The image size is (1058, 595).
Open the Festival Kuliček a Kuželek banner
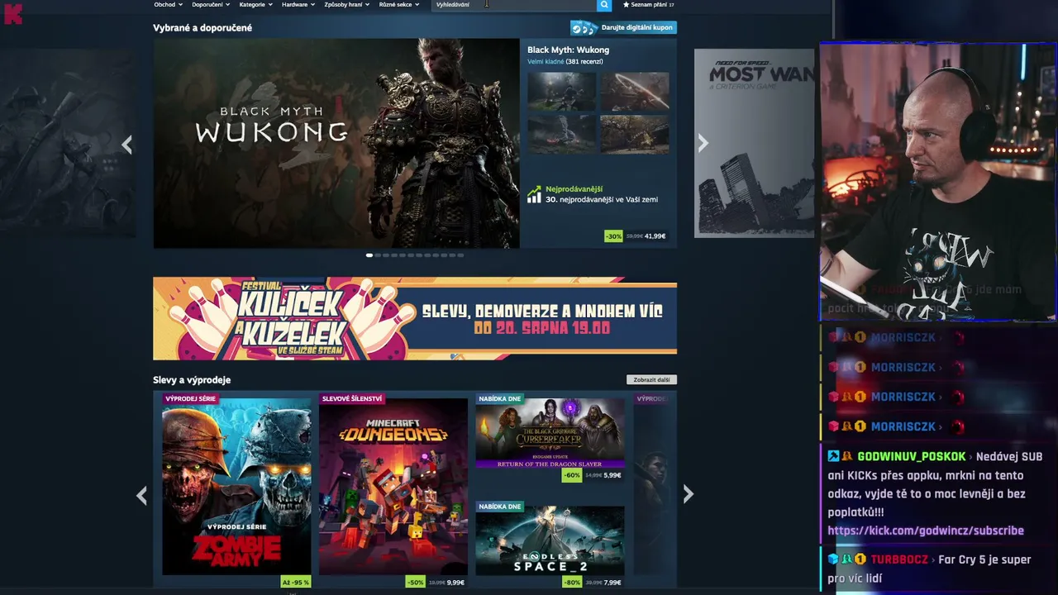pyautogui.click(x=415, y=318)
